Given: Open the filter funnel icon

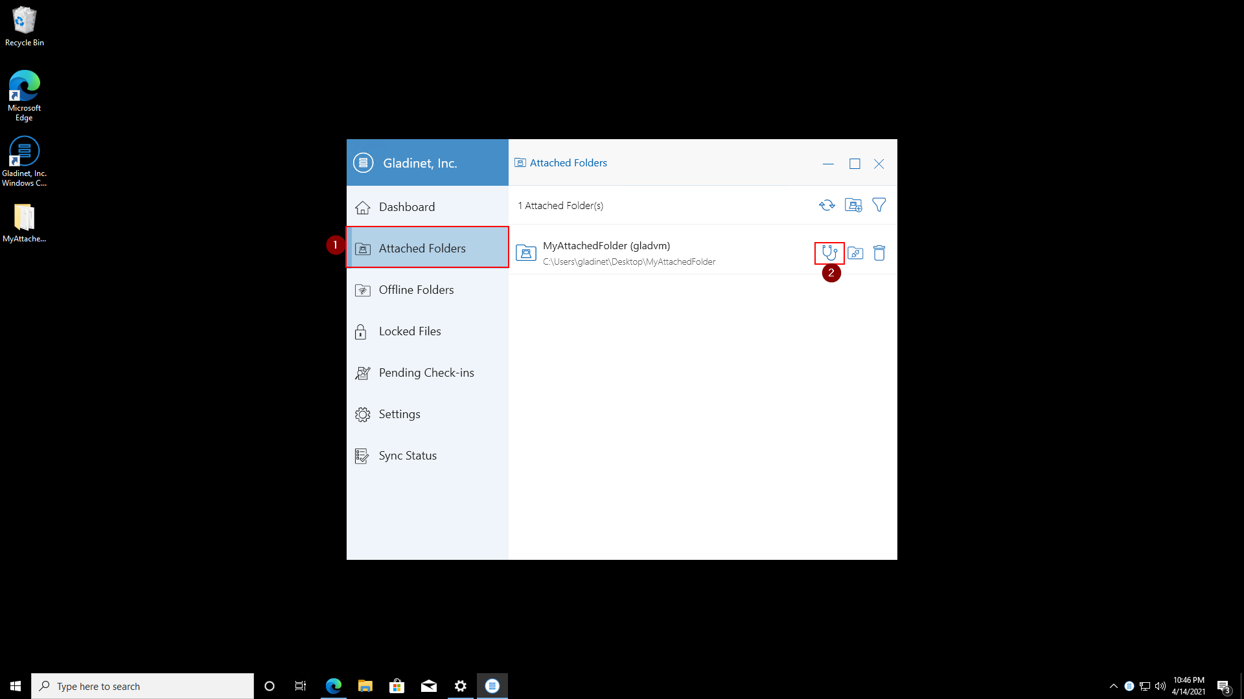Looking at the screenshot, I should 879,205.
